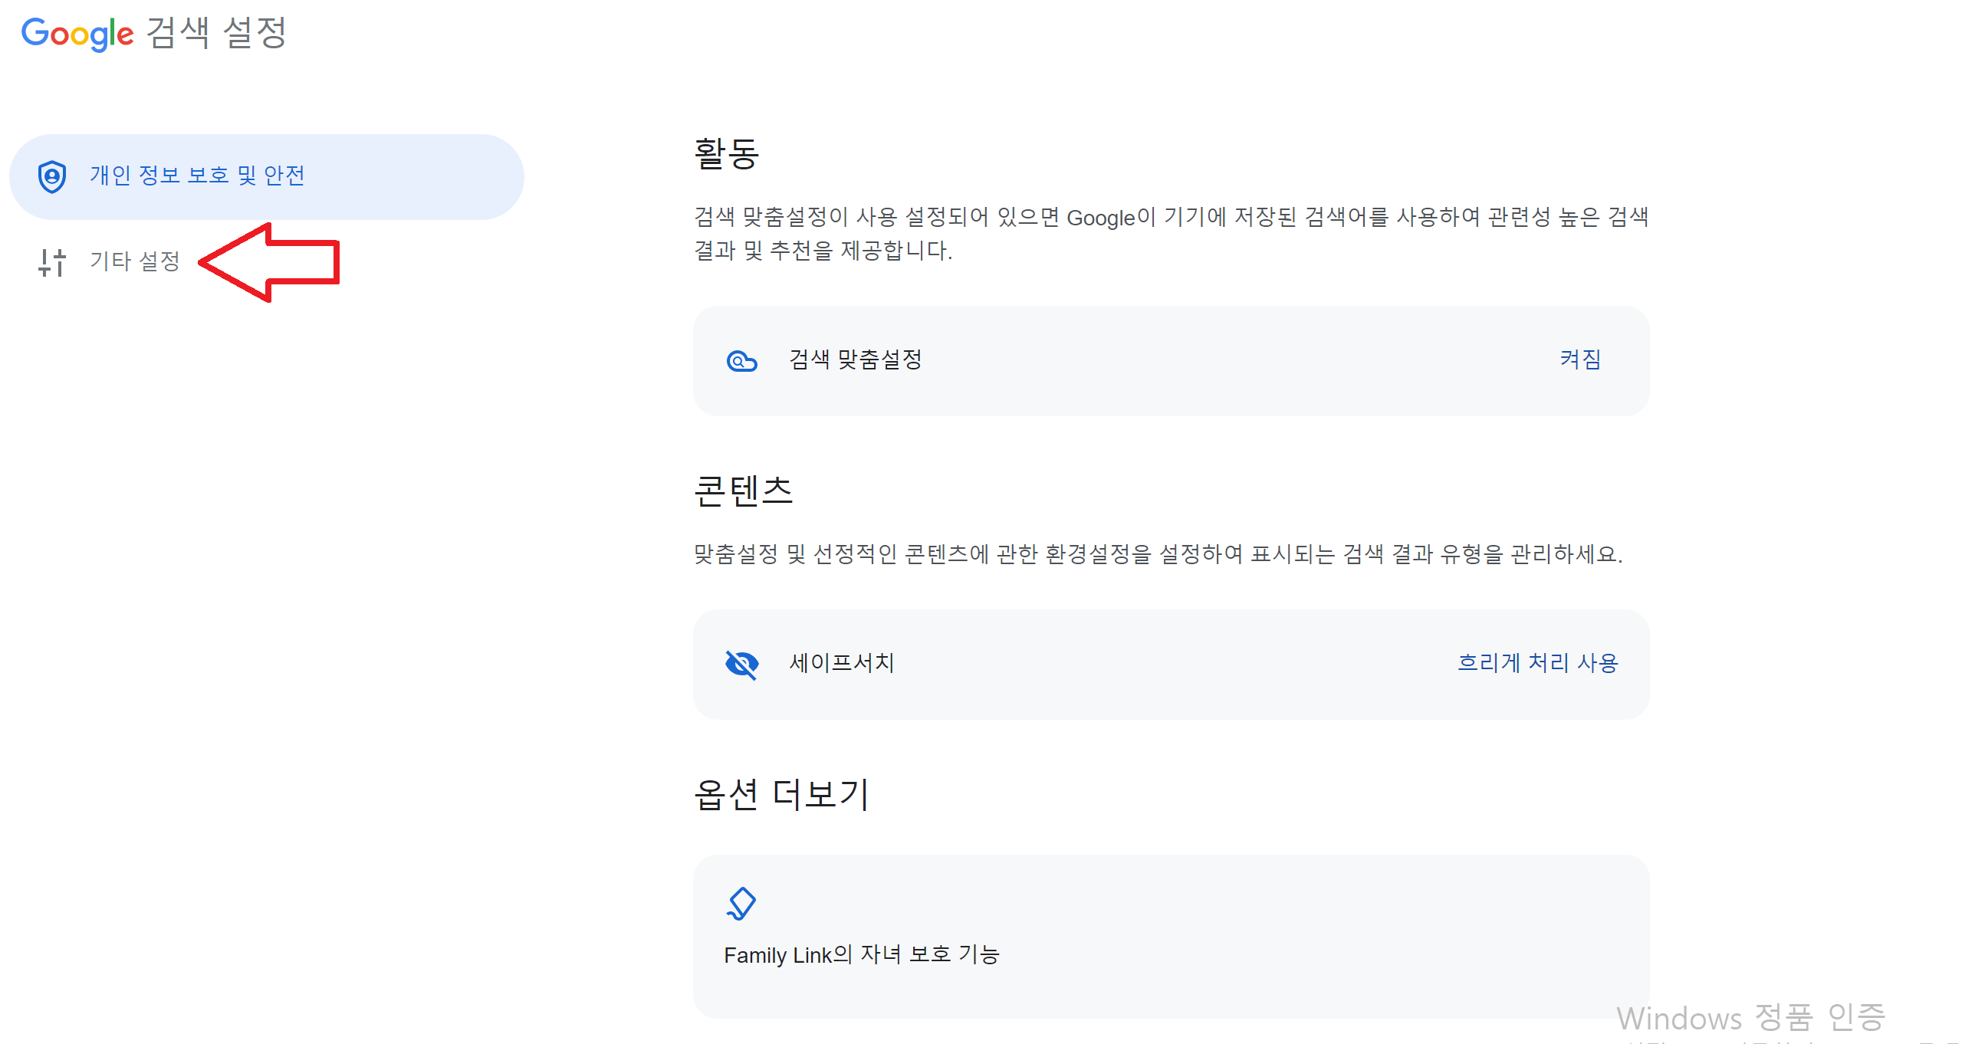Click the cloud search icon on 검색 맞춤설정 card
Screen dimensions: 1962x1044
741,360
